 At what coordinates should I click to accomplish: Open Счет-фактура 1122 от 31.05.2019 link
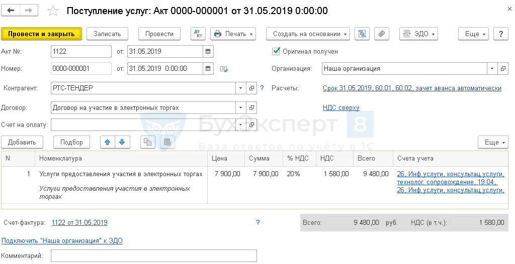79,222
